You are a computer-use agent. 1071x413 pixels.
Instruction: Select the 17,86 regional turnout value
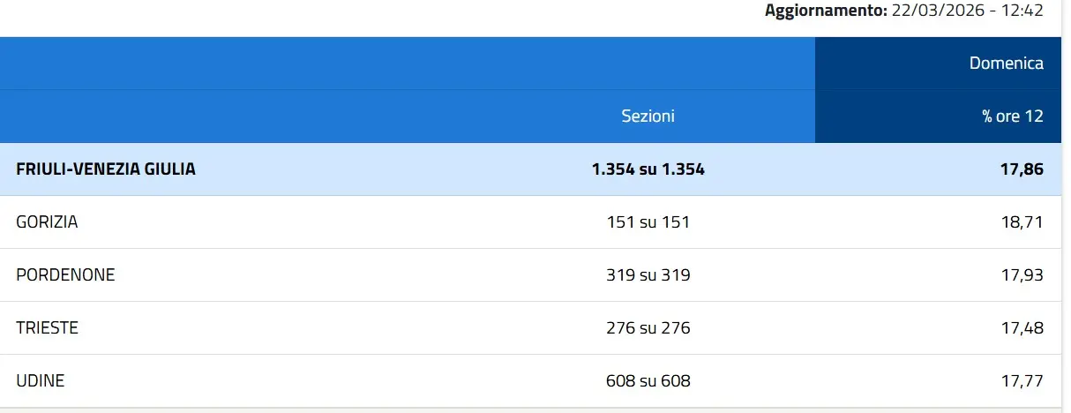click(1022, 169)
